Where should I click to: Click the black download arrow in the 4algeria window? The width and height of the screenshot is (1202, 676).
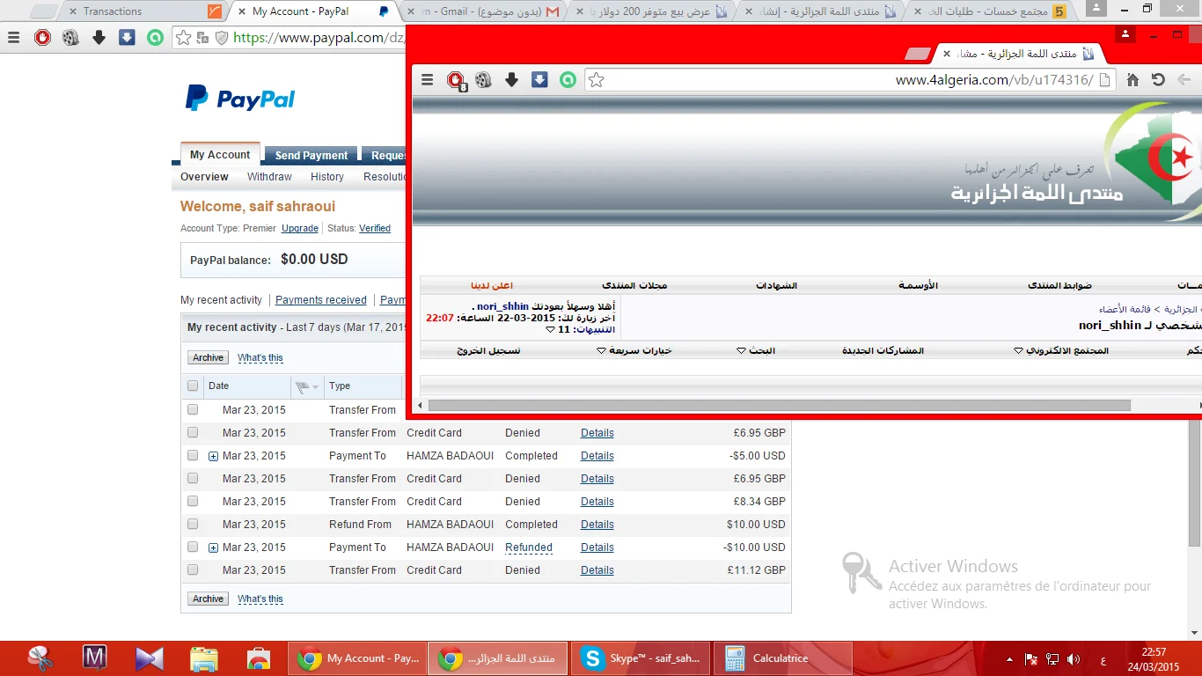coord(511,80)
